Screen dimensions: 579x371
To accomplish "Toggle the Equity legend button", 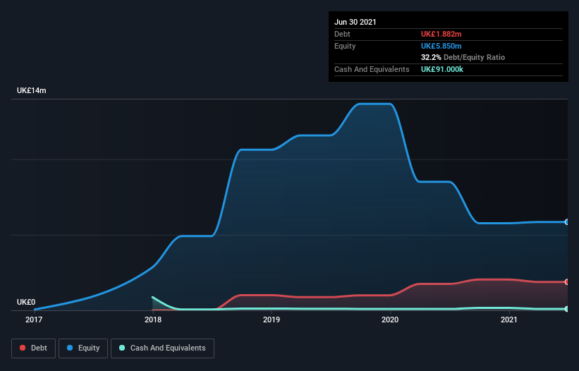I will (x=83, y=348).
